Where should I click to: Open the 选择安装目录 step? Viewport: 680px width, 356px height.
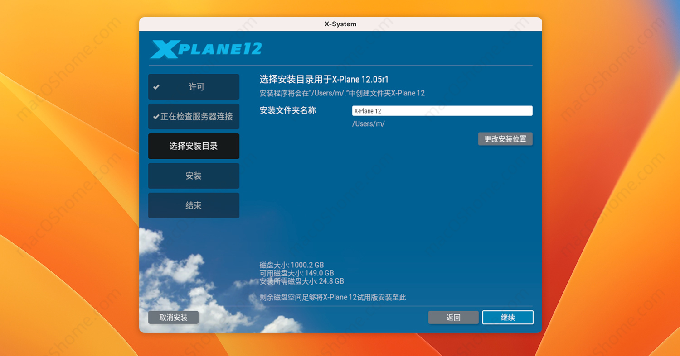(194, 146)
